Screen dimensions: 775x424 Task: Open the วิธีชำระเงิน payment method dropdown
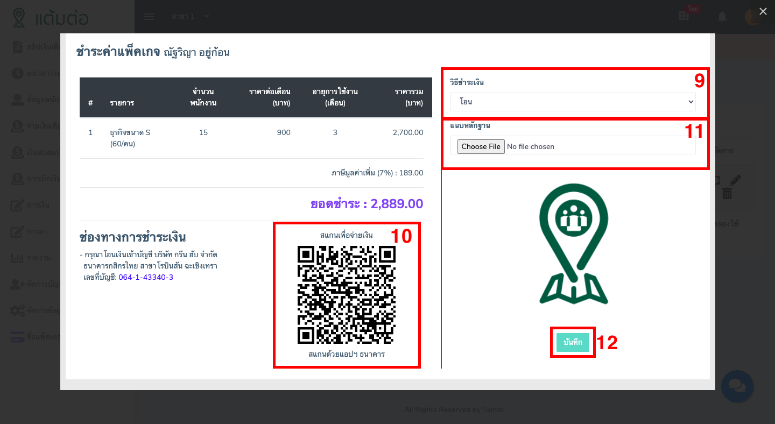573,102
